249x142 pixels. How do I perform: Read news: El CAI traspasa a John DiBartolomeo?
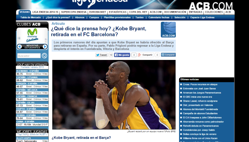[202, 117]
